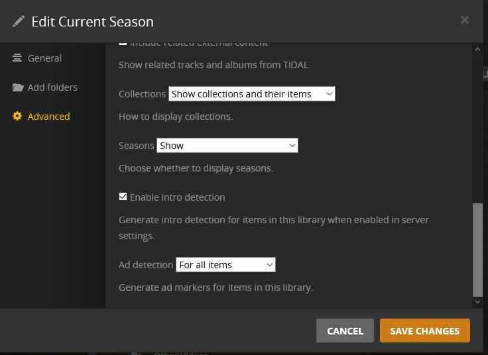Uncheck Enable intro detection checkbox
488x355 pixels.
tap(123, 197)
